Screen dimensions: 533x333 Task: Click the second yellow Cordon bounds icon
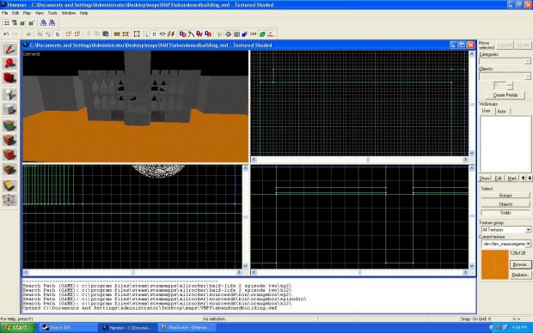coord(126,34)
